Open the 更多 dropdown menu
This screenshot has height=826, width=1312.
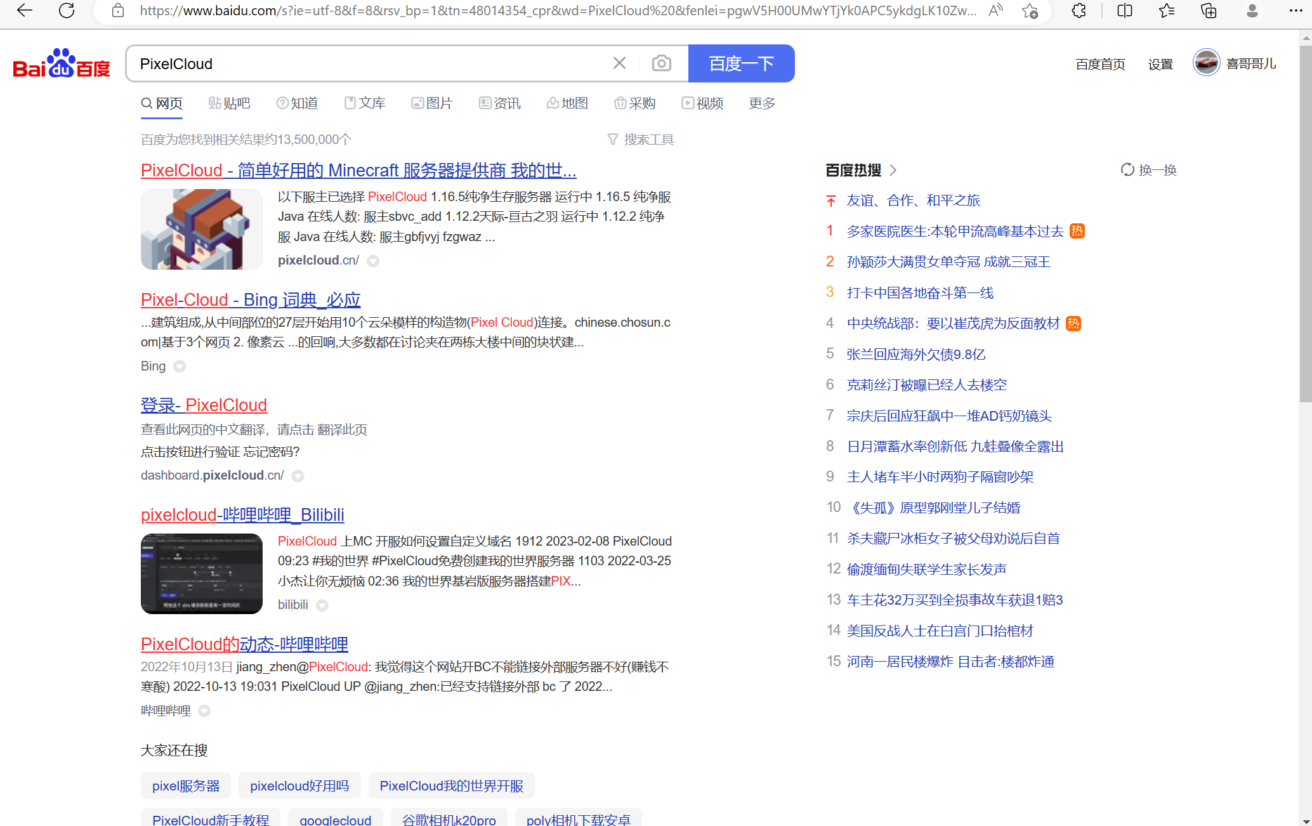tap(761, 103)
